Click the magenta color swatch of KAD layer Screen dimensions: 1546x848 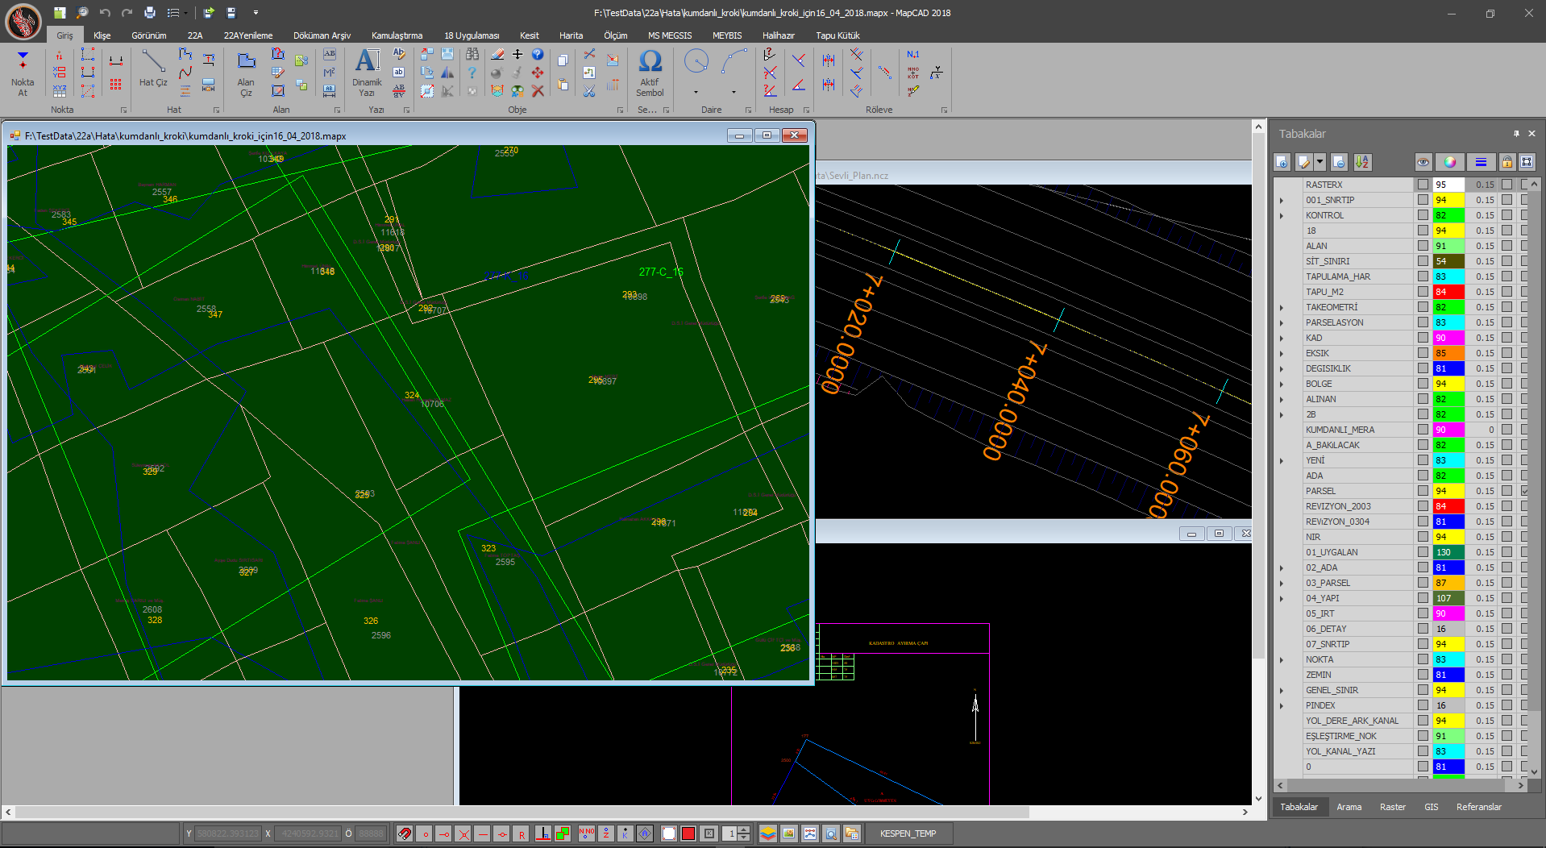click(x=1448, y=338)
